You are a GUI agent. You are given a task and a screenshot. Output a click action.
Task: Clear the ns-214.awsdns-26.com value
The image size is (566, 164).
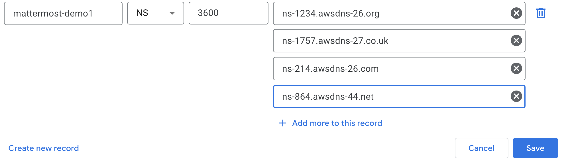point(516,69)
